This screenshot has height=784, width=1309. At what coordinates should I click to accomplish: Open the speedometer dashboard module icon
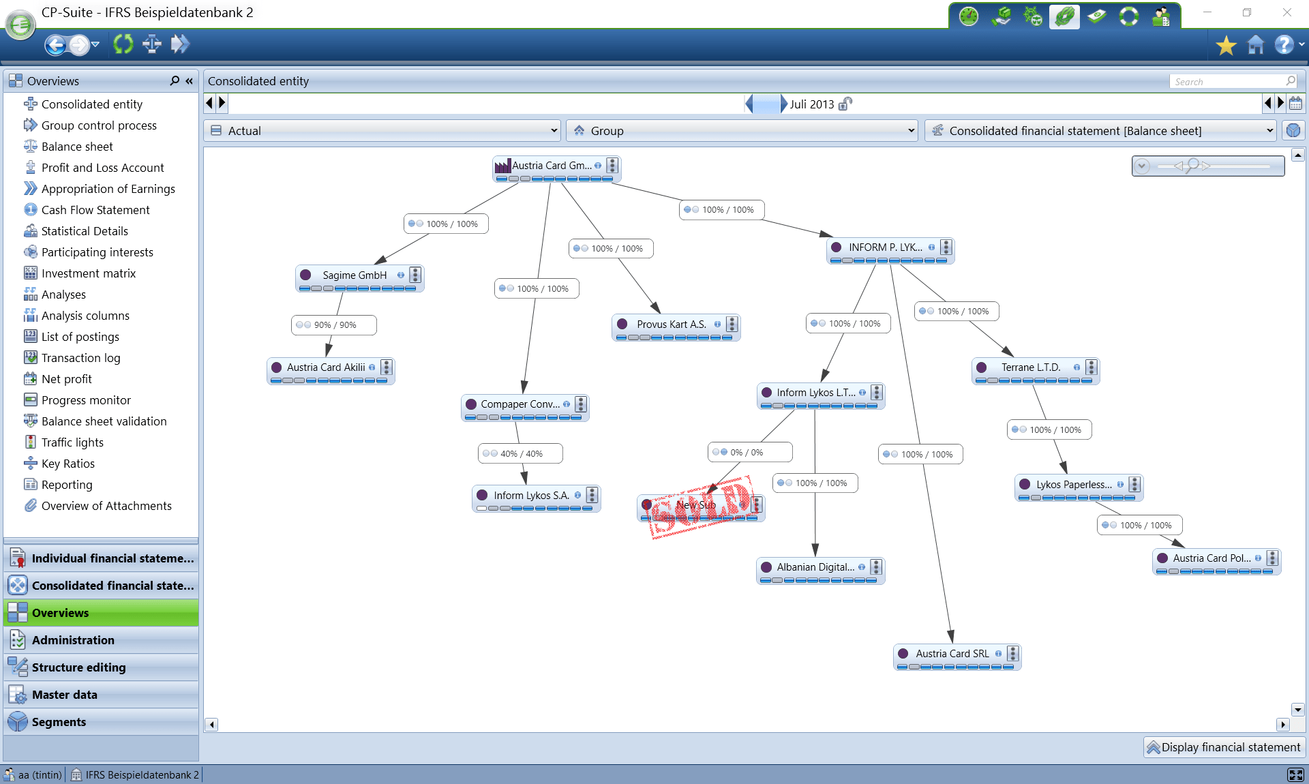click(x=968, y=16)
